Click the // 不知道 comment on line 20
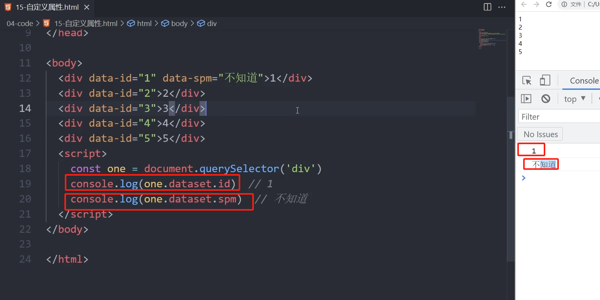The image size is (600, 300). coord(282,199)
